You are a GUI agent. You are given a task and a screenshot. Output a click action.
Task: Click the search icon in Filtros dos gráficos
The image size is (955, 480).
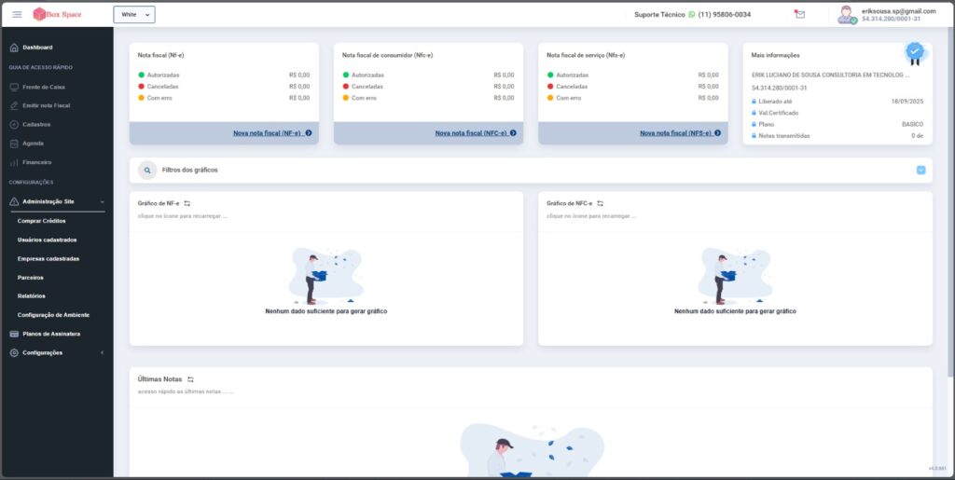coord(147,171)
